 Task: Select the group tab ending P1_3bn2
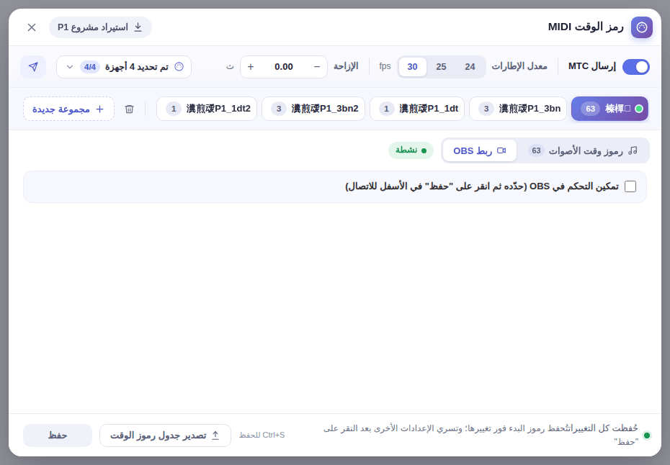click(x=313, y=109)
